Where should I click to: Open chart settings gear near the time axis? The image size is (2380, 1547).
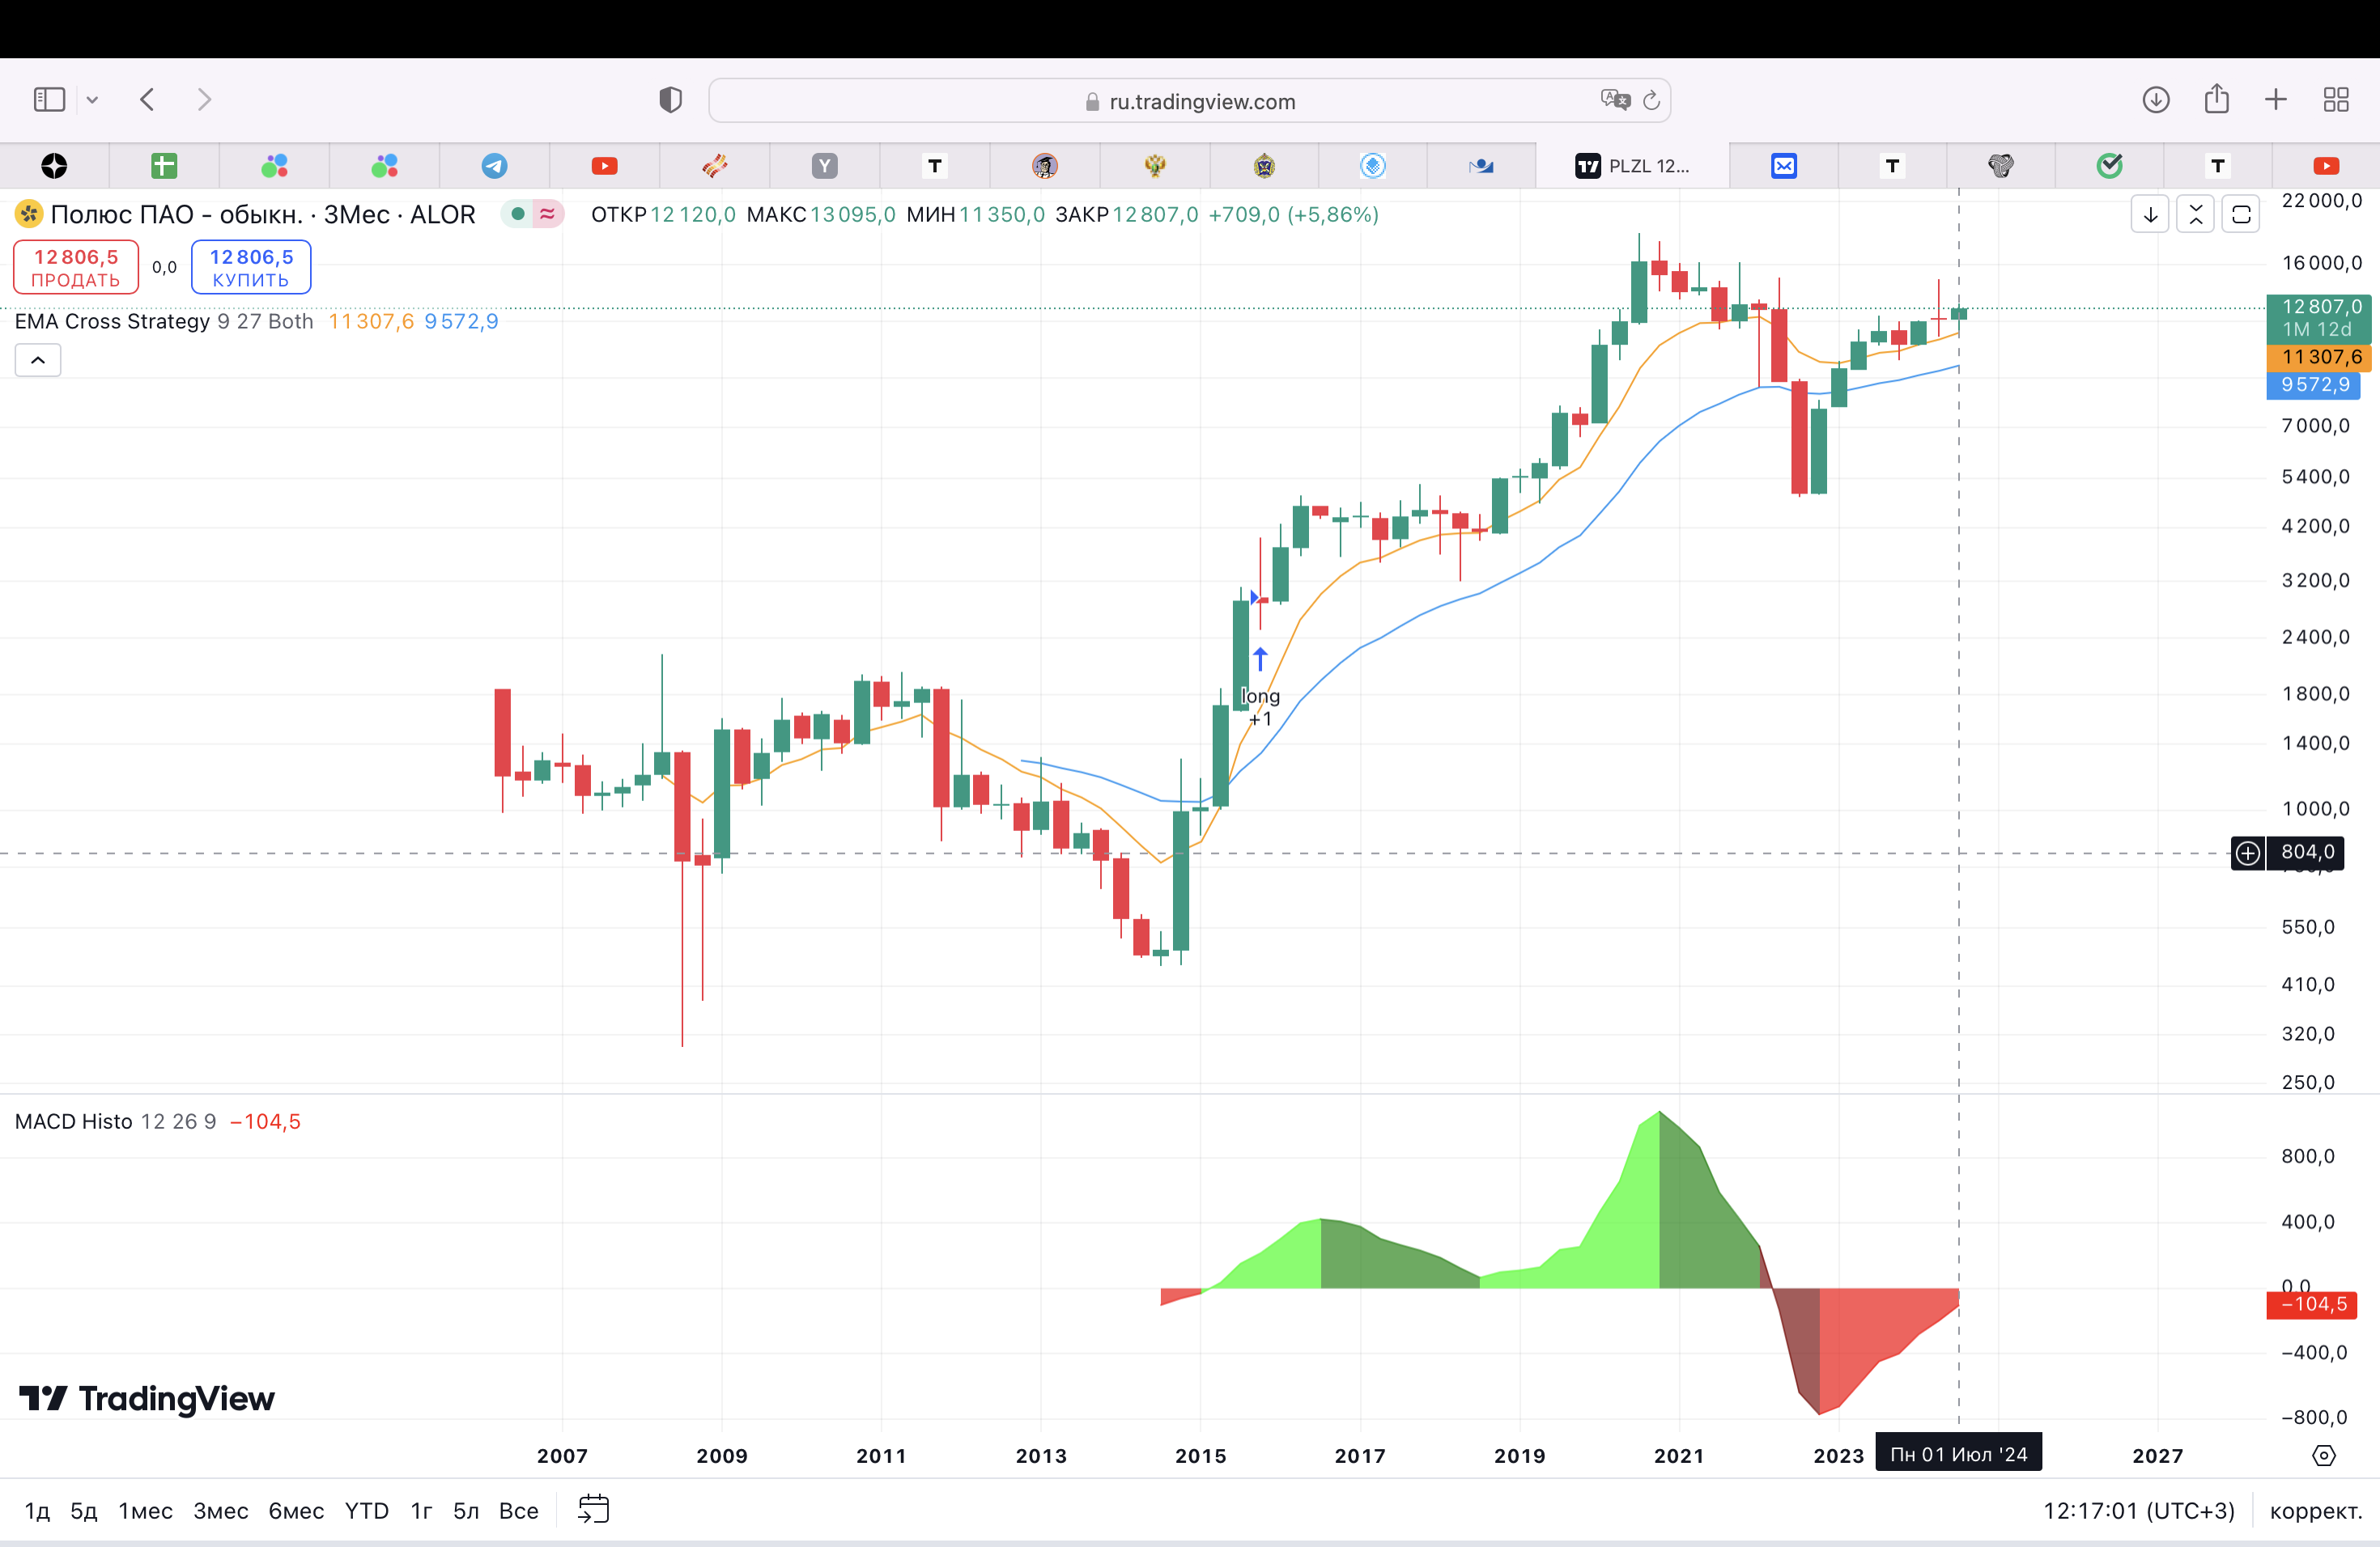coord(2323,1456)
